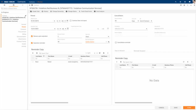Click Change Ownership
Image resolution: width=196 pixels, height=110 pixels.
coord(57,11)
